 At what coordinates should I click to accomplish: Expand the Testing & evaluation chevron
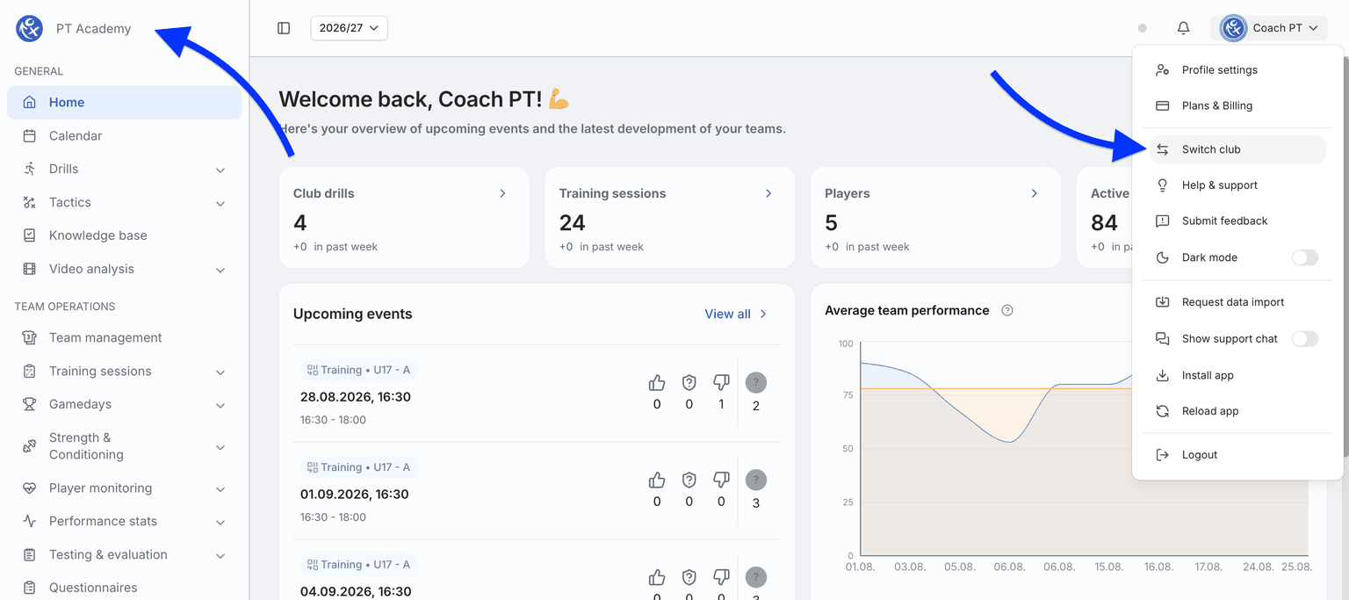(220, 555)
